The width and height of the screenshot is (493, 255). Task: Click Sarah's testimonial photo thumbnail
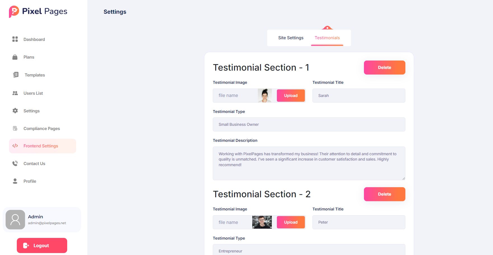(x=265, y=96)
